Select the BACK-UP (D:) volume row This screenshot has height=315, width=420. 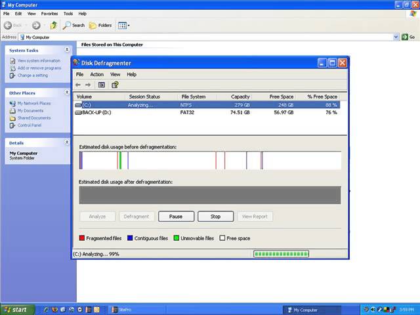click(x=207, y=112)
